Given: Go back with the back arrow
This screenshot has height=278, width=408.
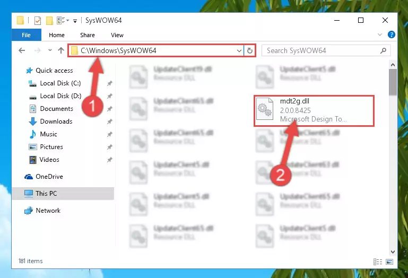Looking at the screenshot, I should [22, 50].
